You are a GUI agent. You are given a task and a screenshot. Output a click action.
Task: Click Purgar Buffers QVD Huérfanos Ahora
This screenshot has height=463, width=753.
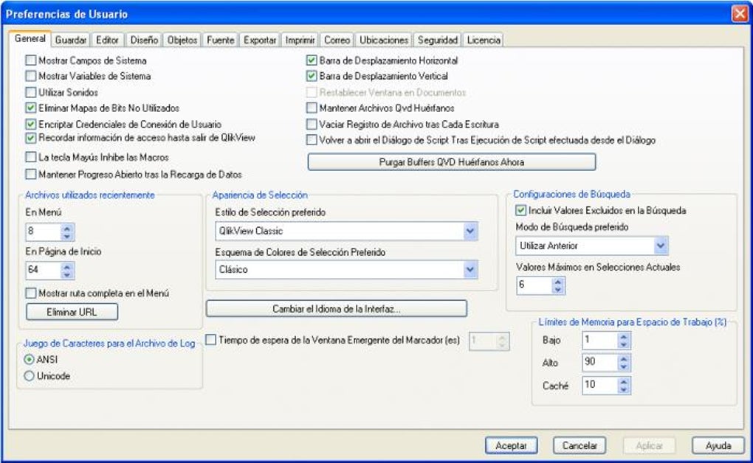451,162
